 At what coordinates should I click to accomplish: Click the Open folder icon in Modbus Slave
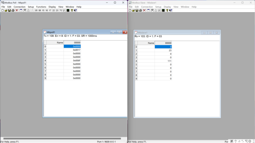[133, 10]
